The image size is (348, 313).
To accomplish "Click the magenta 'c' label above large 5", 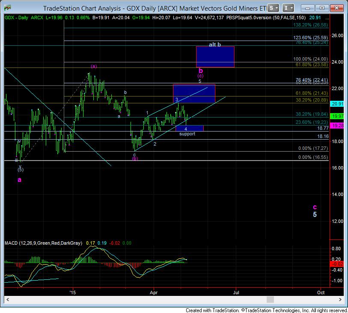I will coord(315,207).
